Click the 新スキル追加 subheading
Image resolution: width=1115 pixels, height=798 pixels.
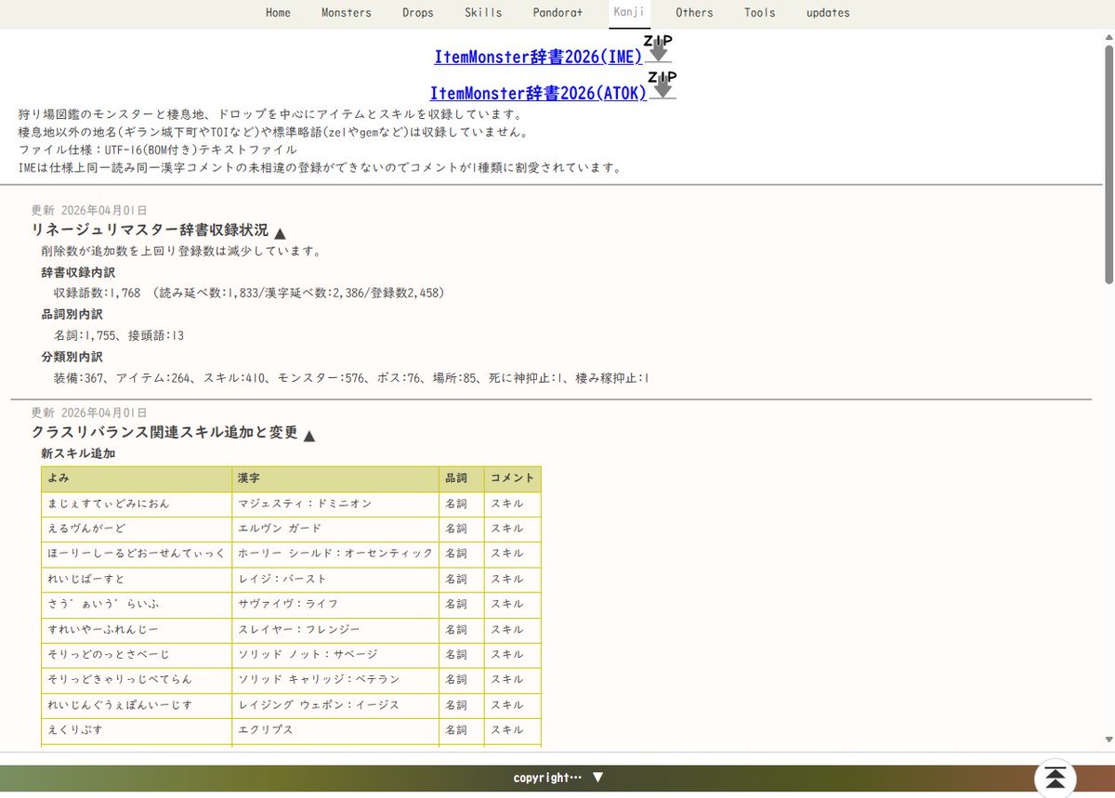pos(78,454)
